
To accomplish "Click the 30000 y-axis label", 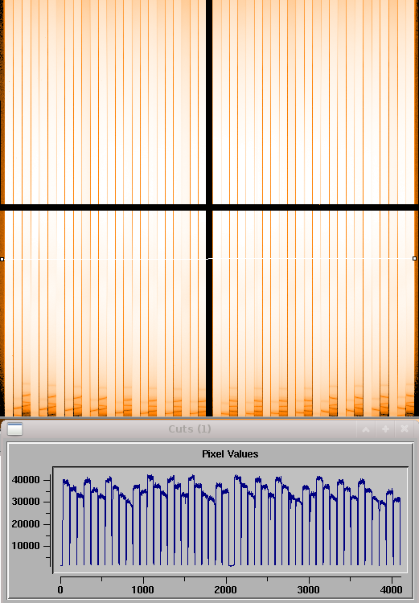I will click(x=26, y=502).
